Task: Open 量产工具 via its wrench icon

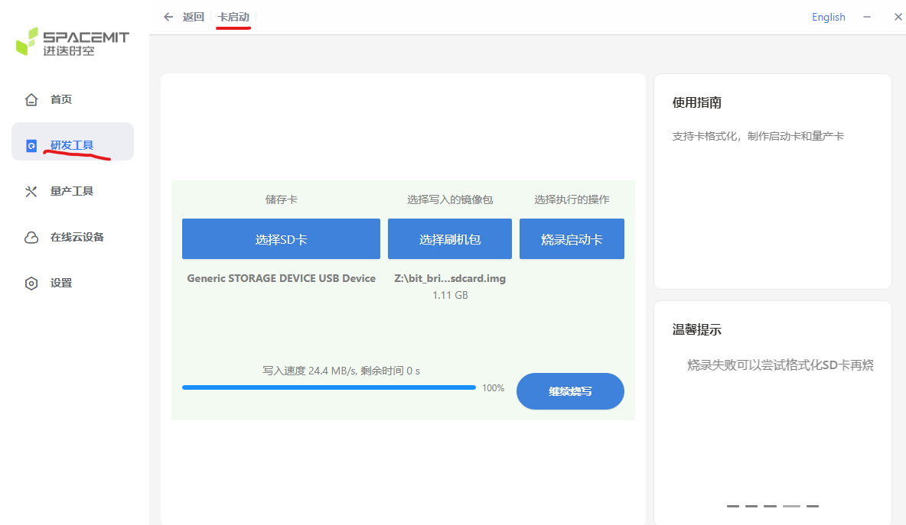Action: pyautogui.click(x=31, y=192)
